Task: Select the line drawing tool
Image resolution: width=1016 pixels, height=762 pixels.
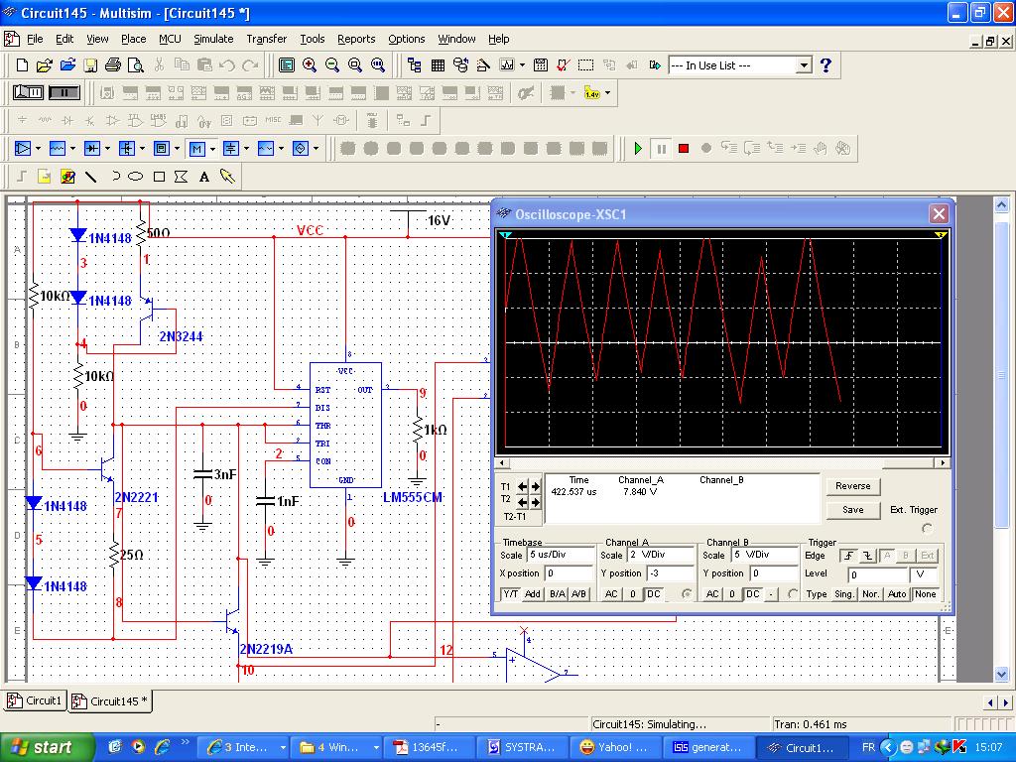Action: point(91,177)
